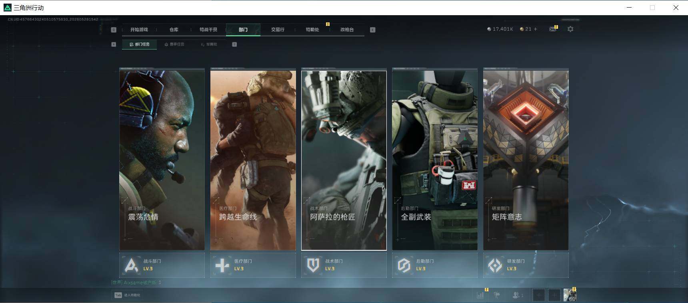The image size is (688, 303).
Task: Click the 研发部门 LV.3 label
Action: point(512,269)
